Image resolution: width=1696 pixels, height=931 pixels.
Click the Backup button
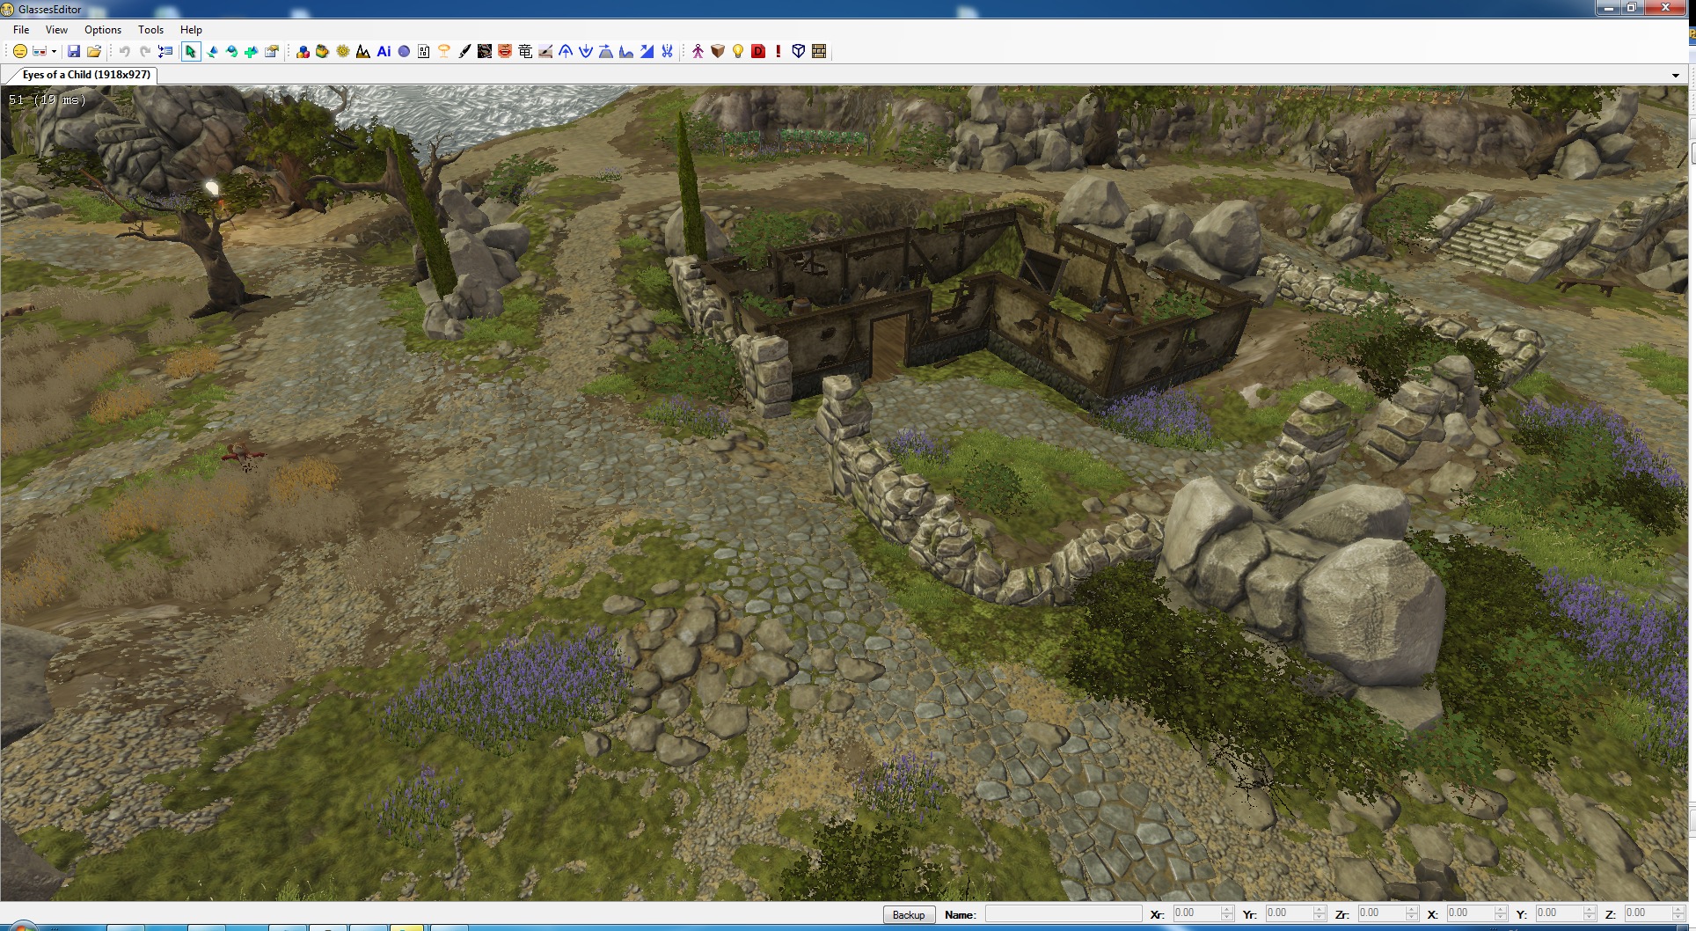pyautogui.click(x=909, y=915)
